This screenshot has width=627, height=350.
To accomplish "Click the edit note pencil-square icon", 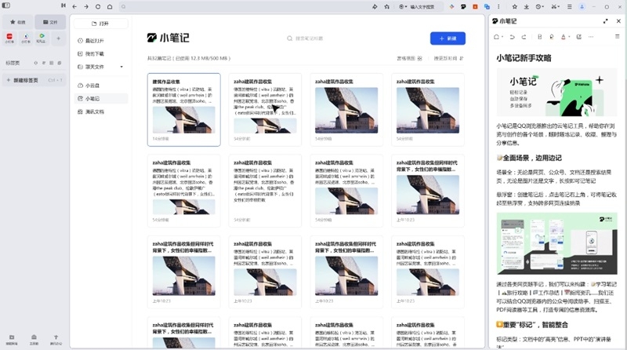I will pos(578,37).
